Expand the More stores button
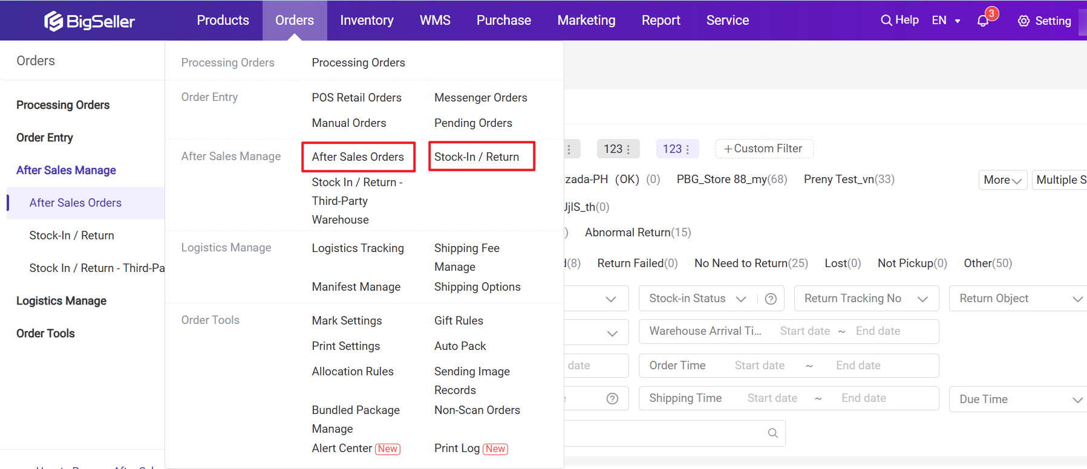This screenshot has width=1087, height=469. pos(1002,180)
